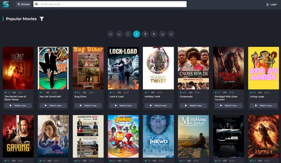
Task: Click the Living Large title text
Action: (x=257, y=97)
